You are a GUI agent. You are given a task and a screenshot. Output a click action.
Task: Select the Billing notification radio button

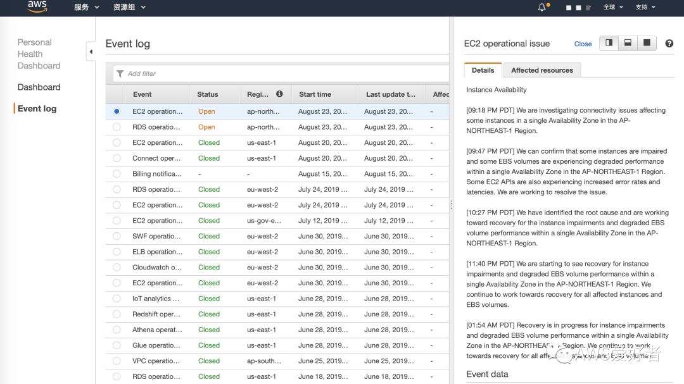click(117, 173)
